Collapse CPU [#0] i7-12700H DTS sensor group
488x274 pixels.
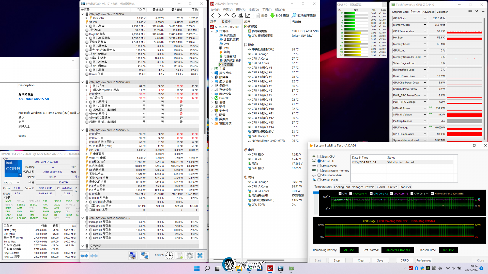pos(83,82)
